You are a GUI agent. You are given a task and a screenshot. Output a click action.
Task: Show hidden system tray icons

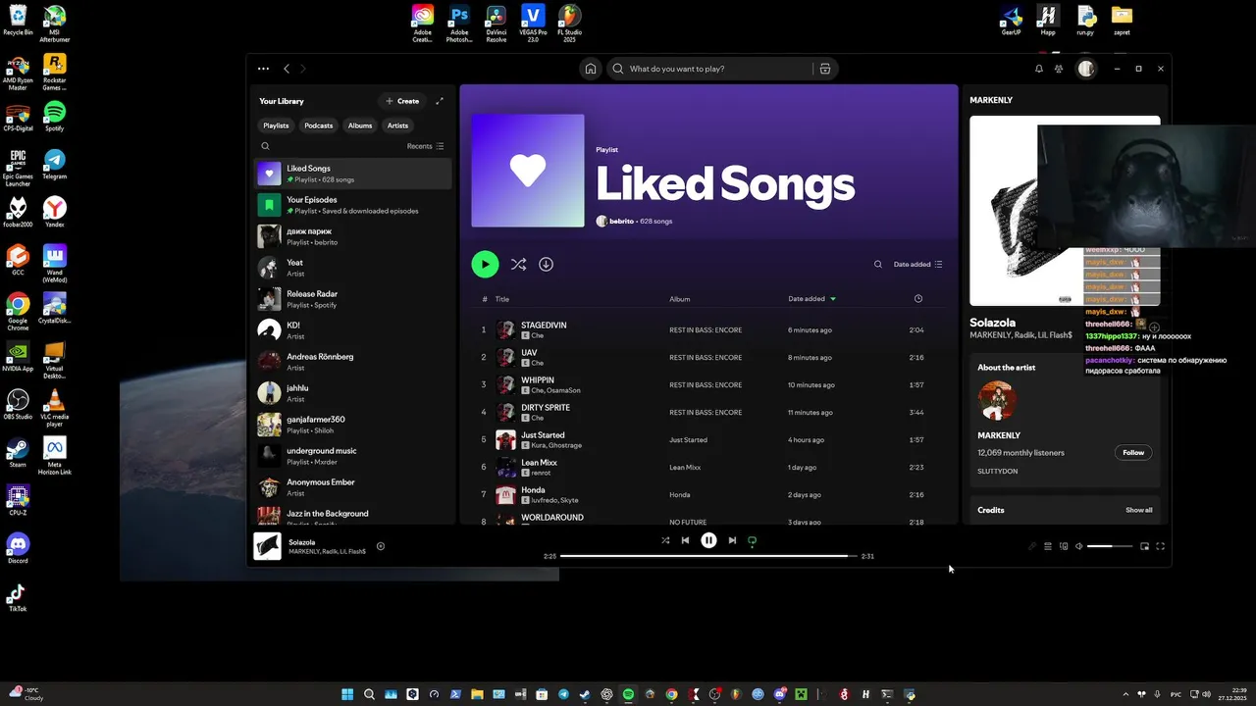(1125, 694)
